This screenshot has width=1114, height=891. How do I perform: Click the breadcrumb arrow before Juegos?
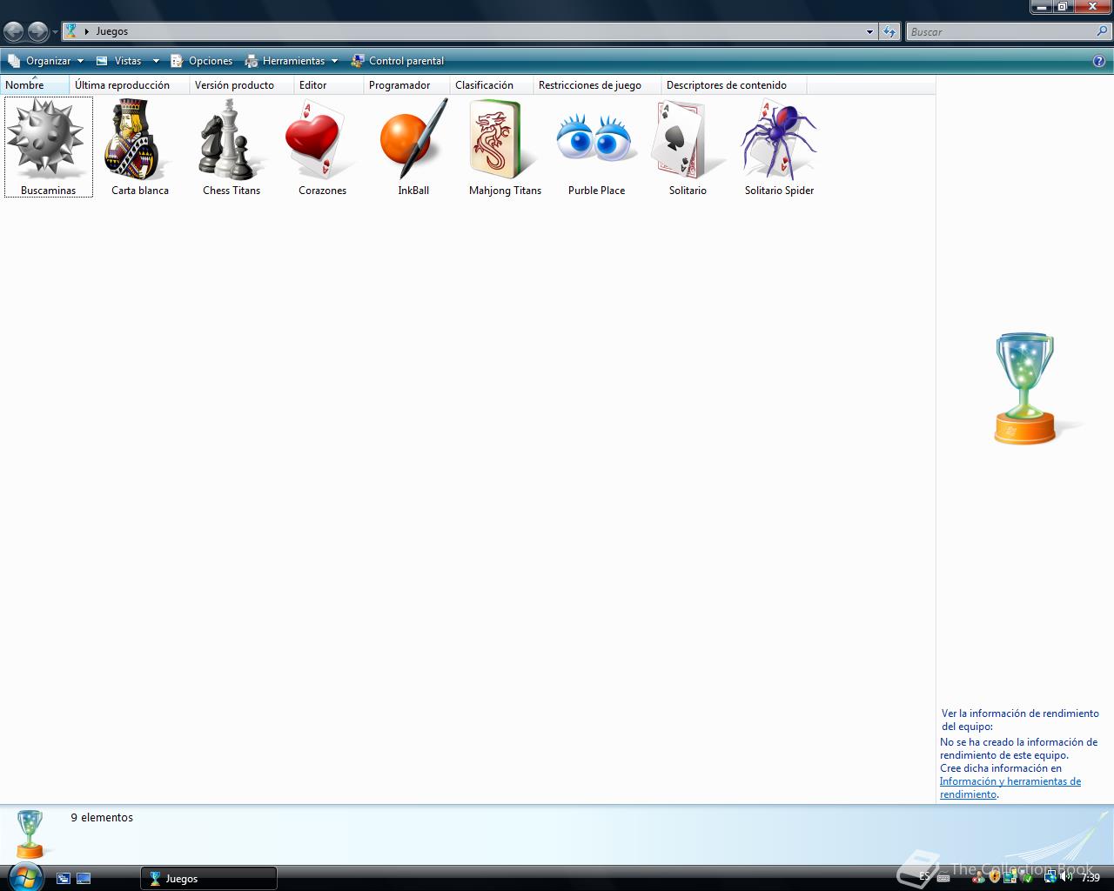click(x=87, y=31)
